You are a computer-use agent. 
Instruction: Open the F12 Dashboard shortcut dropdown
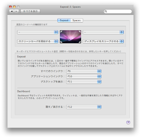(x=84, y=107)
